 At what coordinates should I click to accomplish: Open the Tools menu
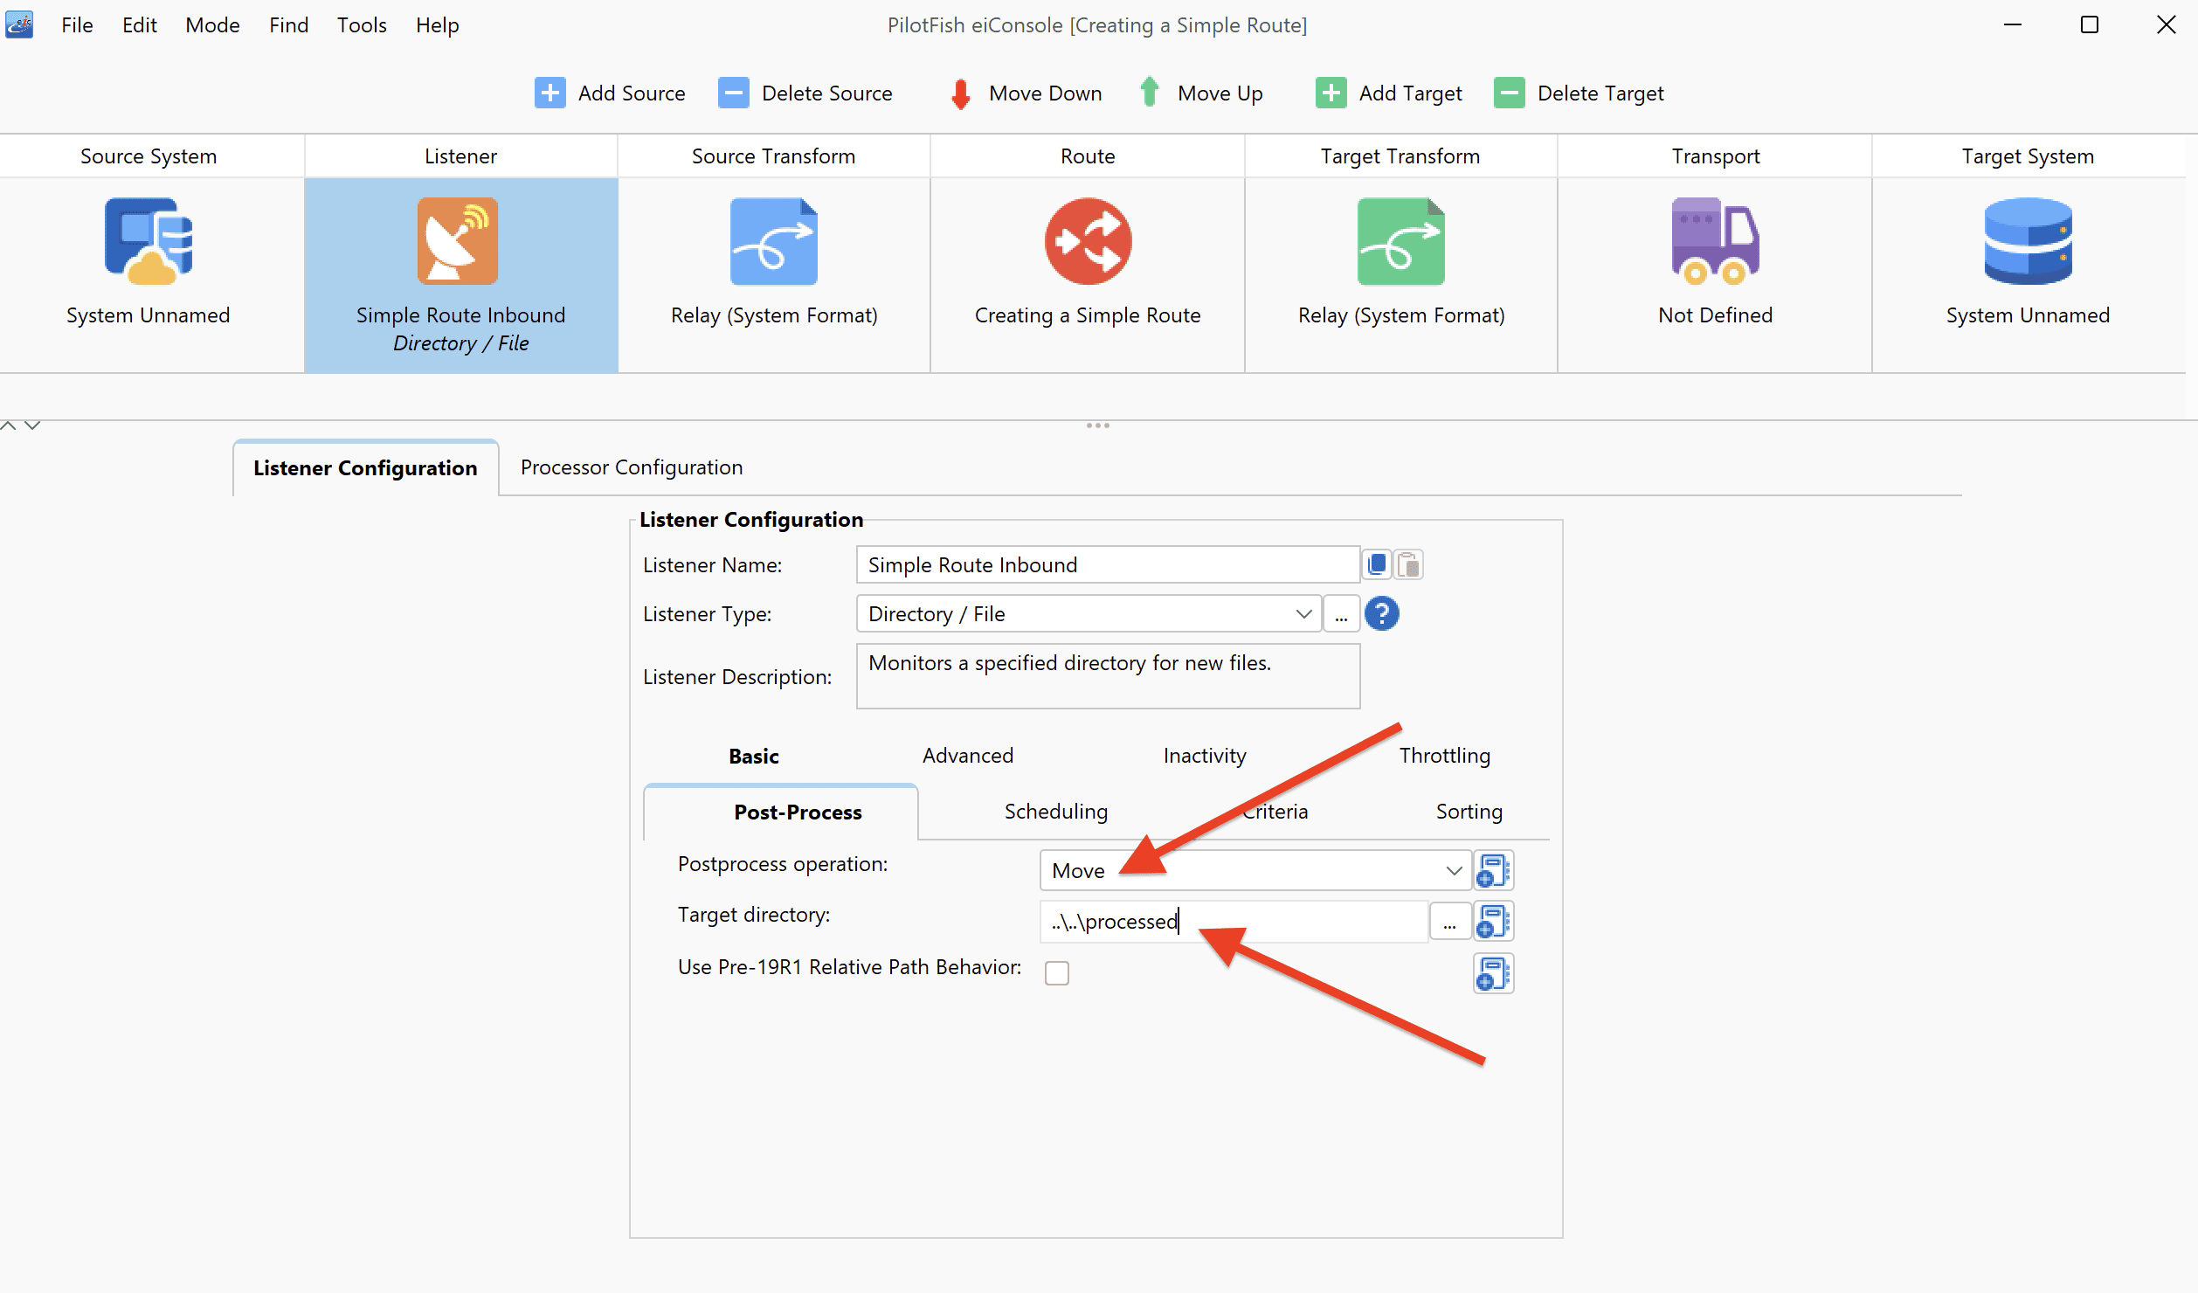click(x=362, y=25)
